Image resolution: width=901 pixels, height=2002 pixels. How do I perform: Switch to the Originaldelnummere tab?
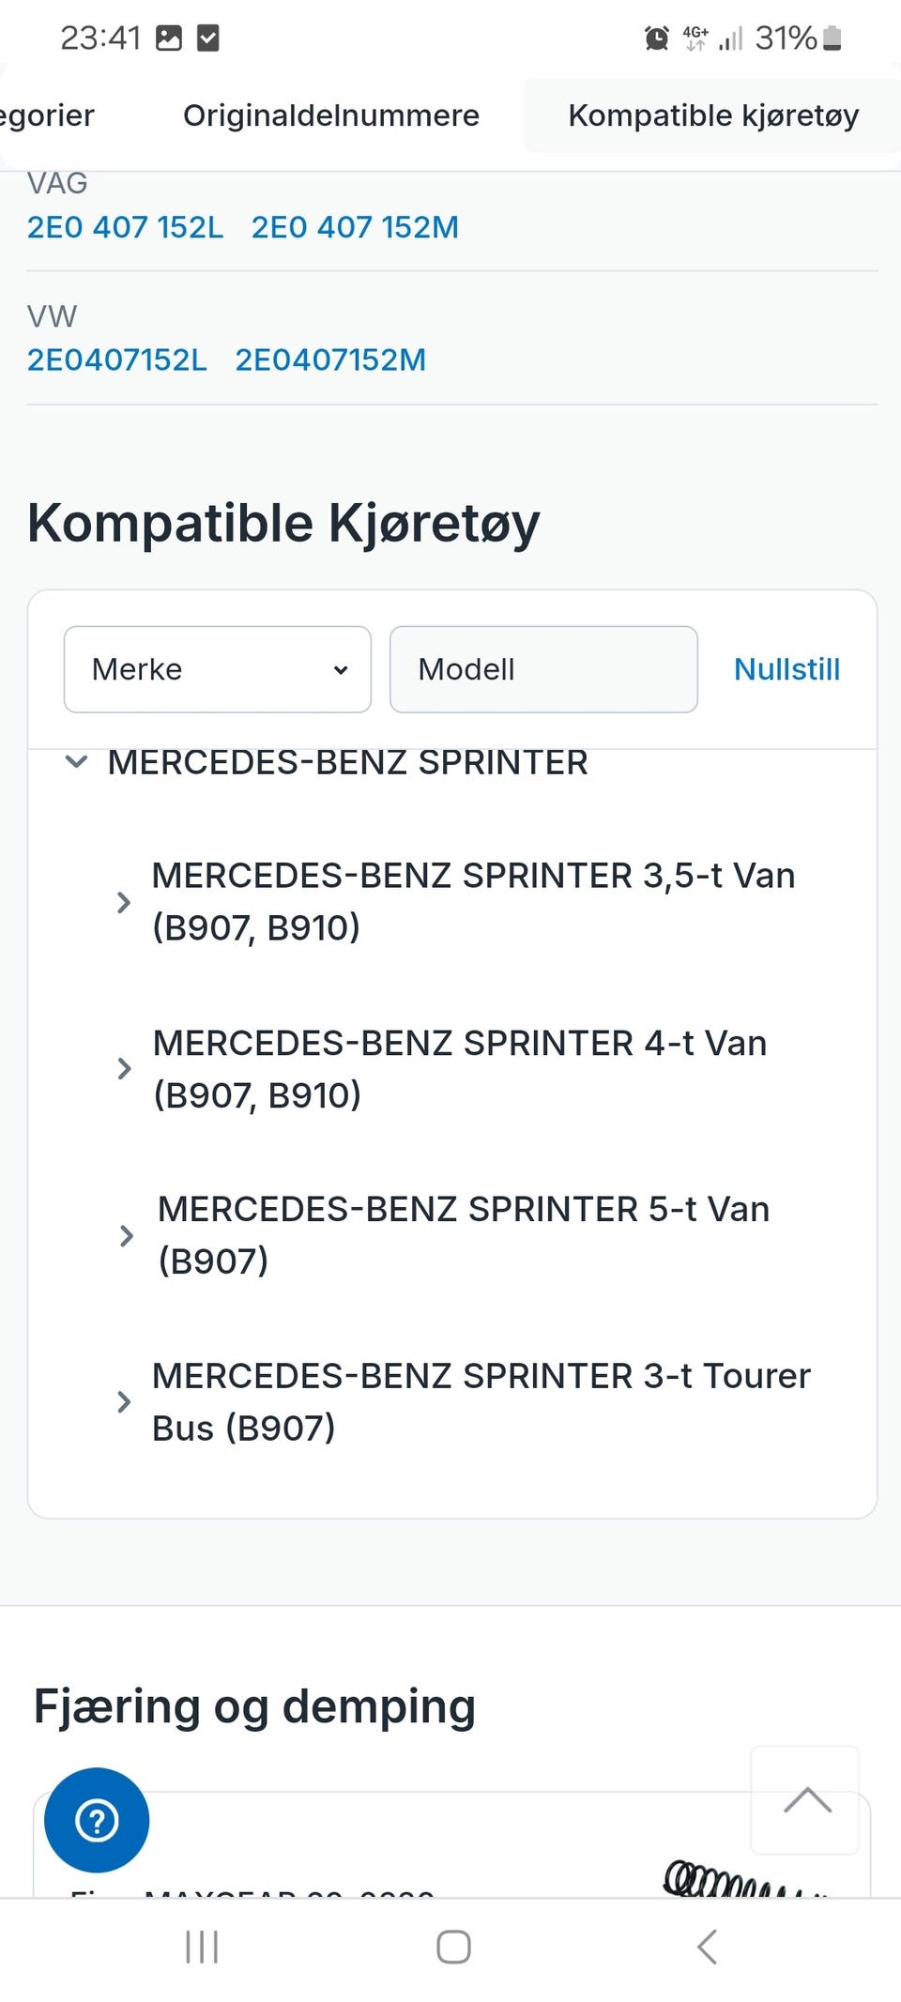[330, 115]
